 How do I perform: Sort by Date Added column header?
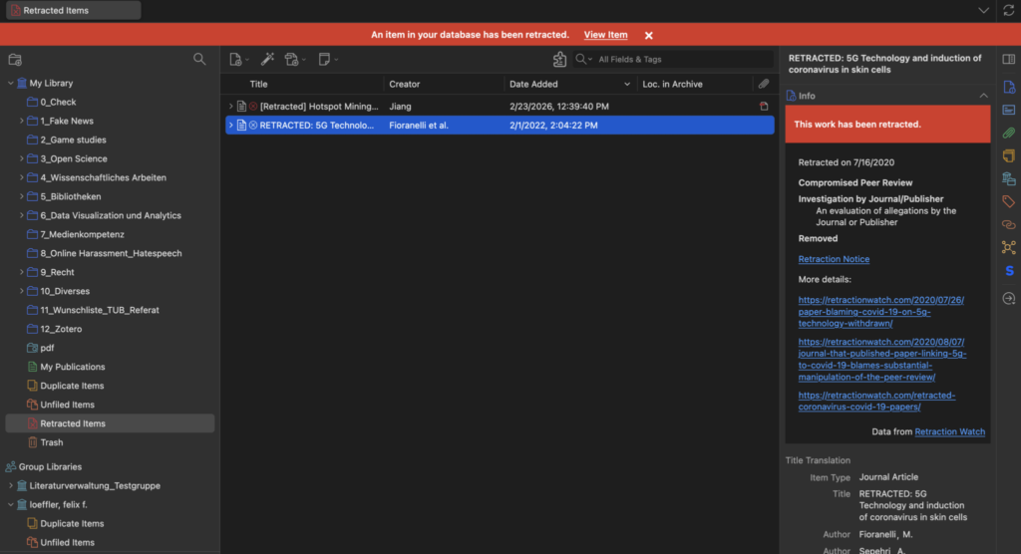[x=569, y=84]
